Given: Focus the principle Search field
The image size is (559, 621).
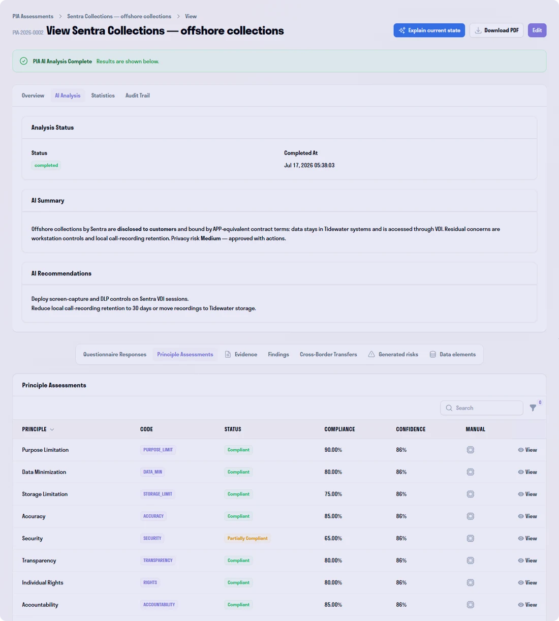Looking at the screenshot, I should click(x=481, y=408).
